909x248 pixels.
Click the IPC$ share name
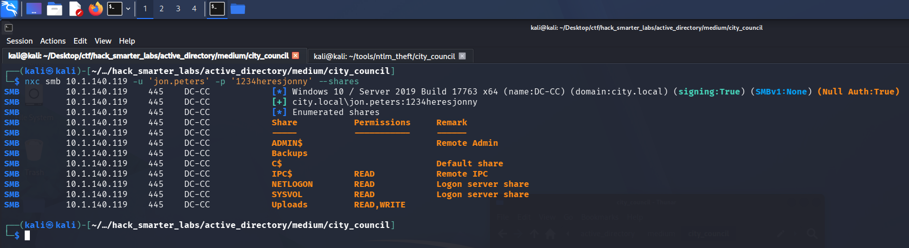click(x=282, y=174)
